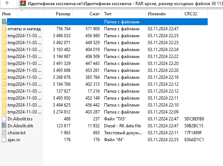Sort files by the Размер column header

[58, 14]
